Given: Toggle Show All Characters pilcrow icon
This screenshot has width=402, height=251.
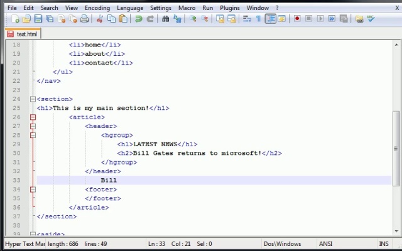Looking at the screenshot, I should (258, 19).
